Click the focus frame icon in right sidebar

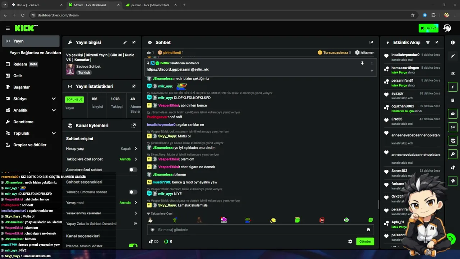click(452, 73)
